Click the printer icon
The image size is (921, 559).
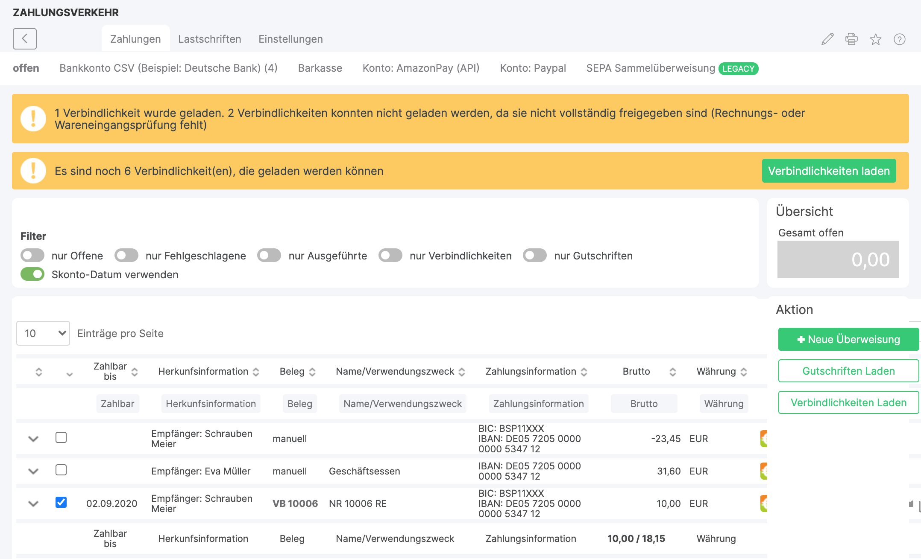point(851,39)
